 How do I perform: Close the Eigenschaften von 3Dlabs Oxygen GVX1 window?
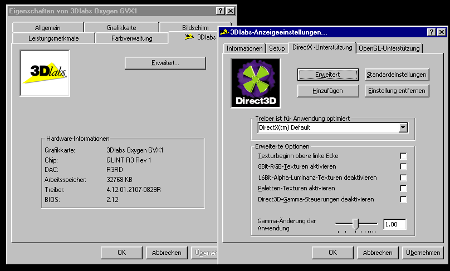231,11
